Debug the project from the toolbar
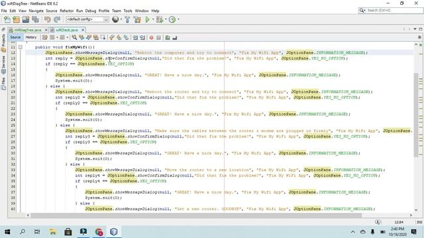The image size is (424, 238). click(x=160, y=19)
